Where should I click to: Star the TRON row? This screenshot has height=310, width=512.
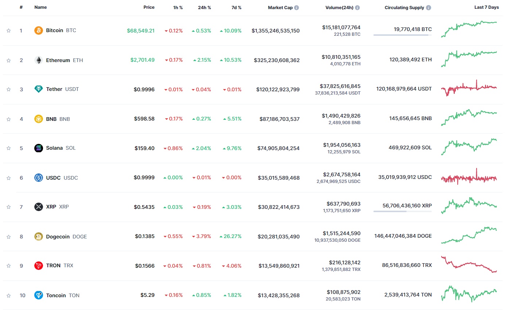tap(8, 266)
